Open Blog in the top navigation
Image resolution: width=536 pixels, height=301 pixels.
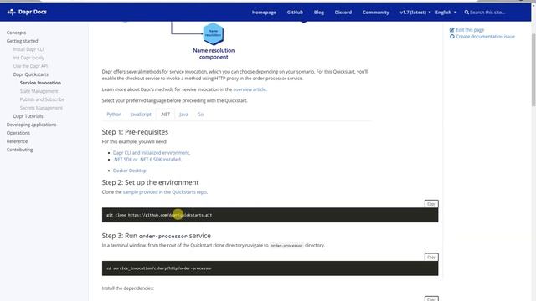[318, 13]
